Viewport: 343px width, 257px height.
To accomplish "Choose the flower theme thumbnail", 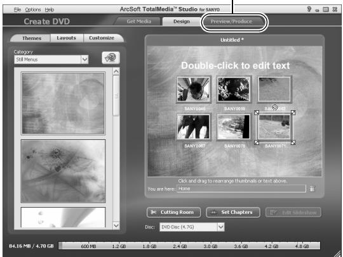I will pyautogui.click(x=63, y=171).
